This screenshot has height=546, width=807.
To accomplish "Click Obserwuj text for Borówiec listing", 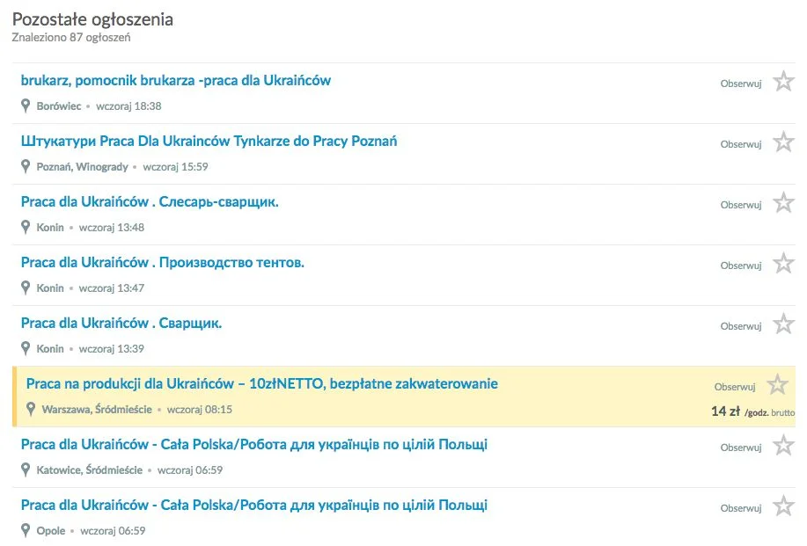I will (741, 84).
